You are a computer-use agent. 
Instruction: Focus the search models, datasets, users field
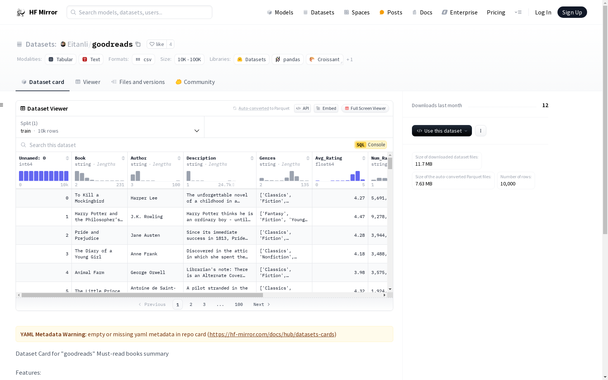(139, 12)
